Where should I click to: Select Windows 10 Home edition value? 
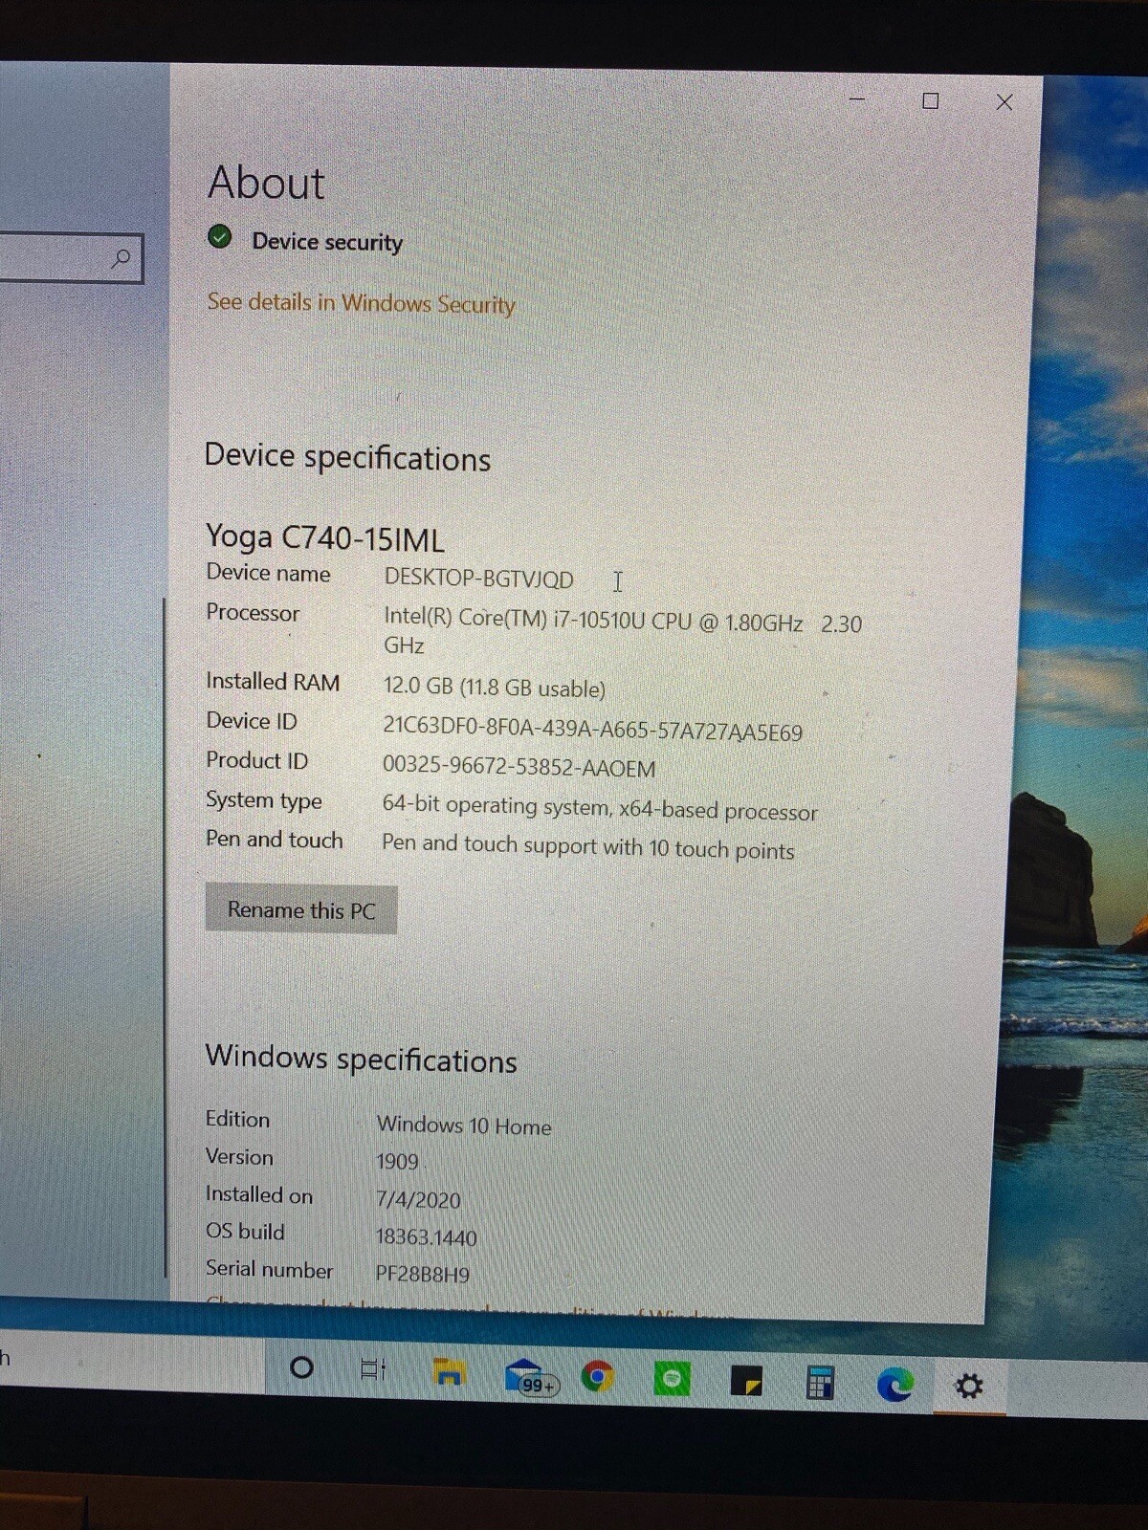[x=464, y=1126]
